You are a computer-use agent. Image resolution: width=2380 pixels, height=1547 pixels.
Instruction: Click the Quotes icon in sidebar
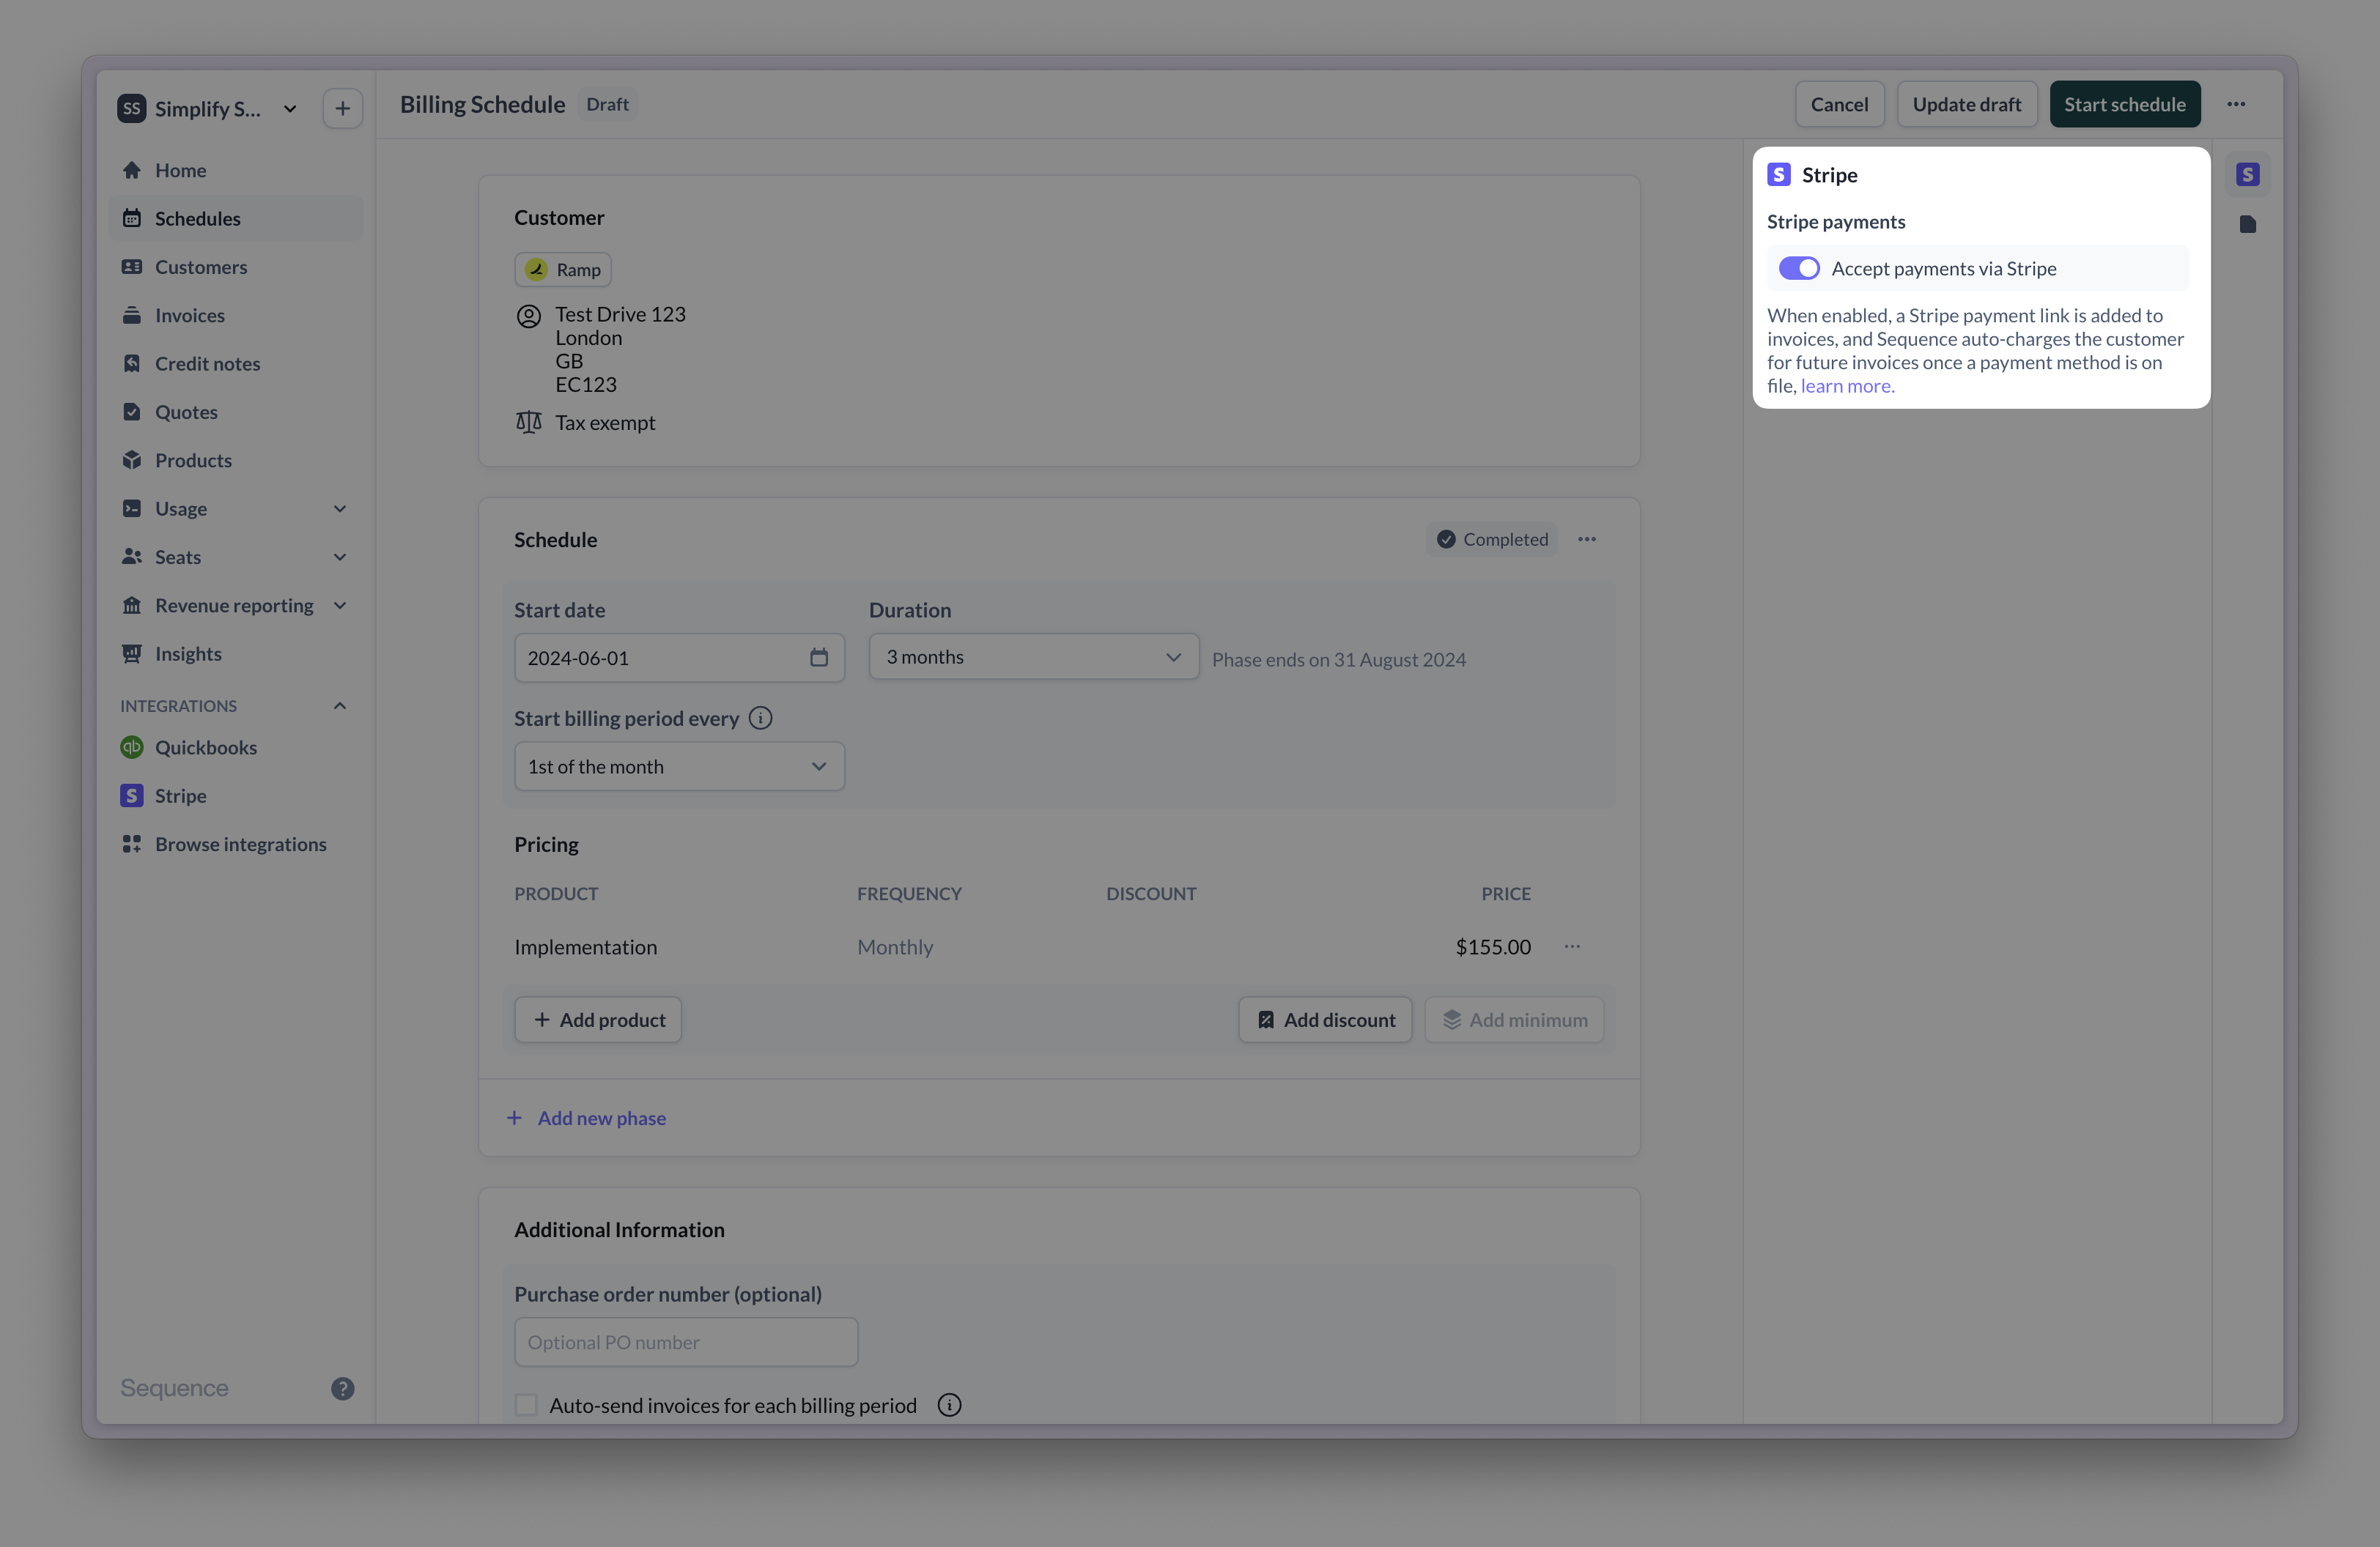tap(132, 412)
